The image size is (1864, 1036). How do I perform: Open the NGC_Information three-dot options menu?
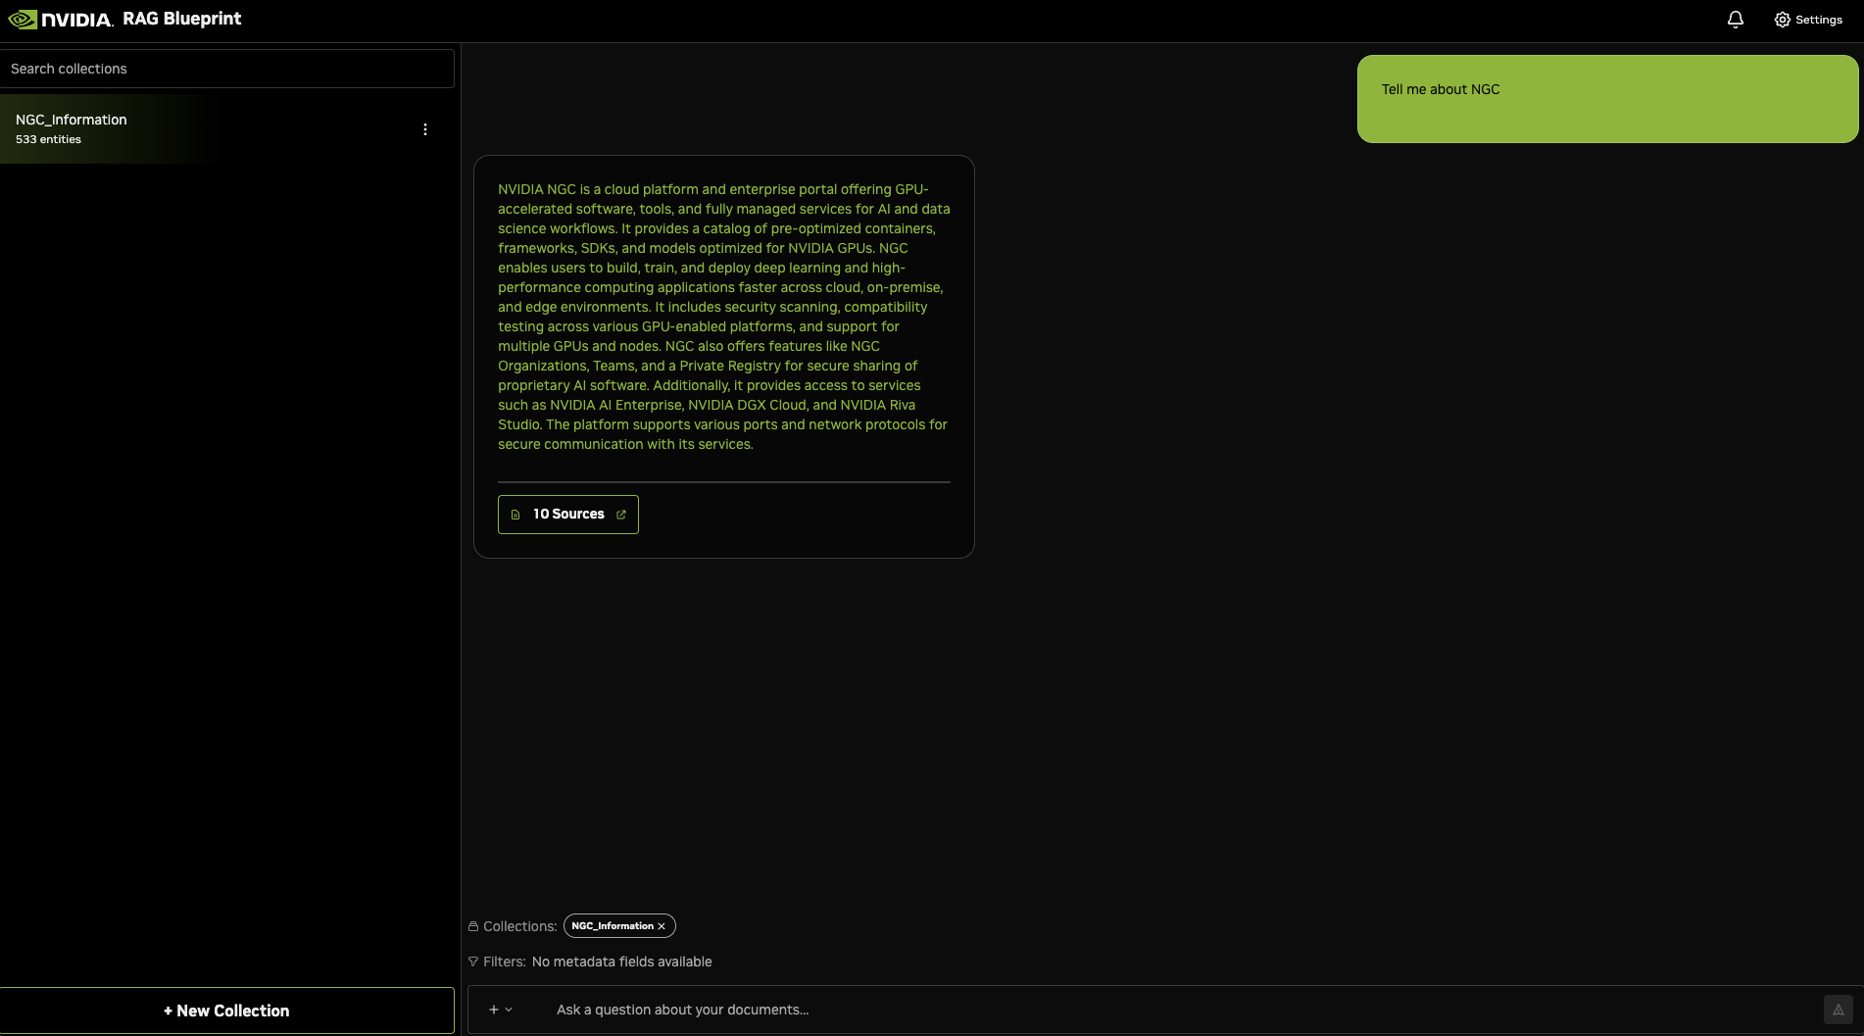(x=424, y=129)
